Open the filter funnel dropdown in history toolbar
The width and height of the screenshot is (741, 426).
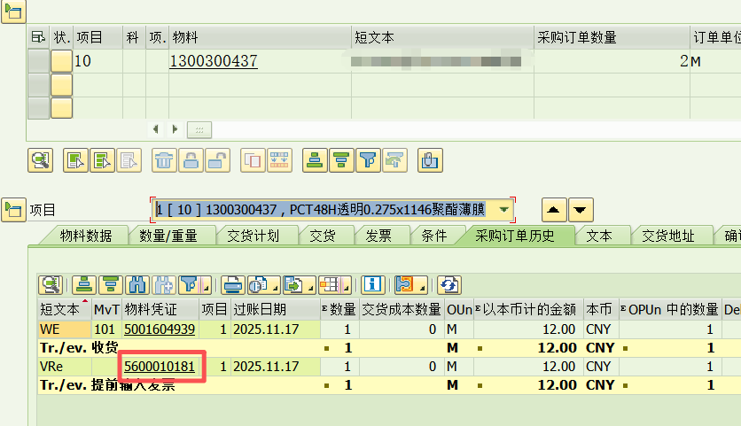point(194,285)
